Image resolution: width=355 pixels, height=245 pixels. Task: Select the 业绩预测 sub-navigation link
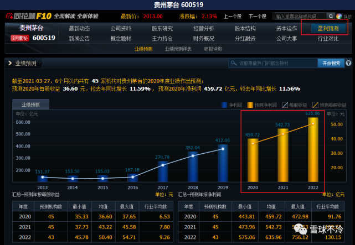(143, 49)
